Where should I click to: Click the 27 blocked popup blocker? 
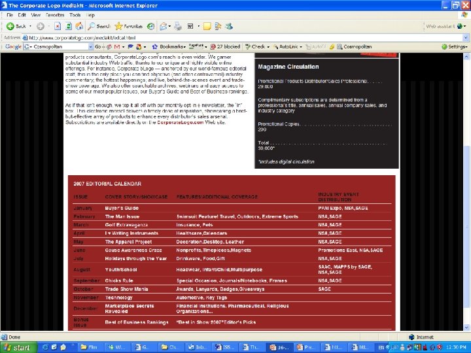coord(225,46)
